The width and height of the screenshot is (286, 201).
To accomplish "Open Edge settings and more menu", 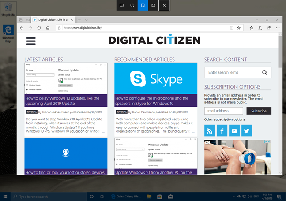I will tap(278, 28).
